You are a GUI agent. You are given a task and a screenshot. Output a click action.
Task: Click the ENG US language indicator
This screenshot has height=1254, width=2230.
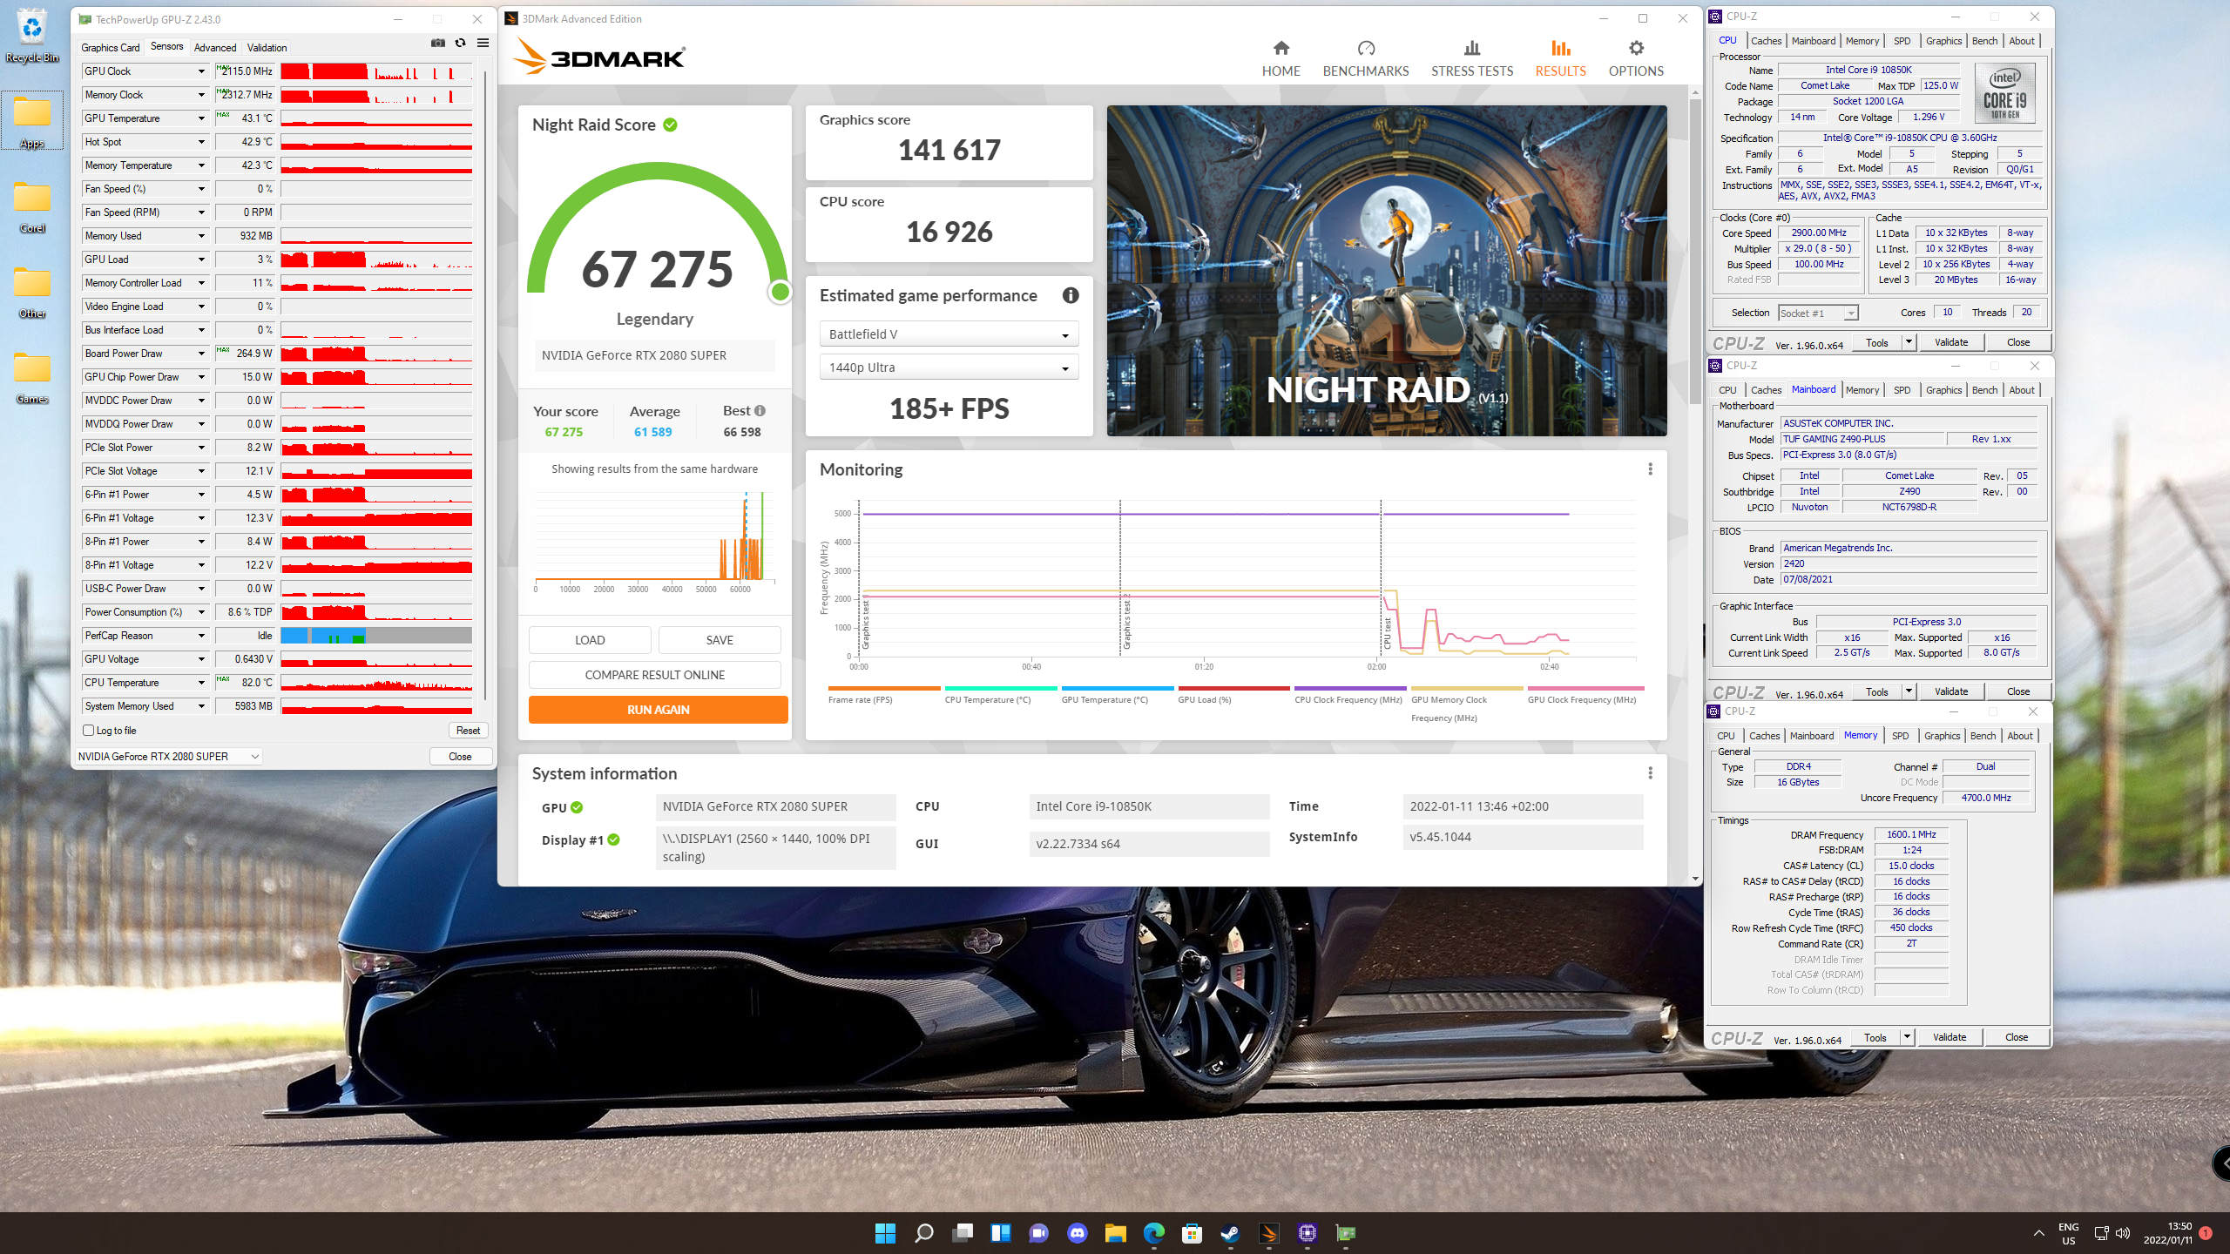point(2069,1233)
